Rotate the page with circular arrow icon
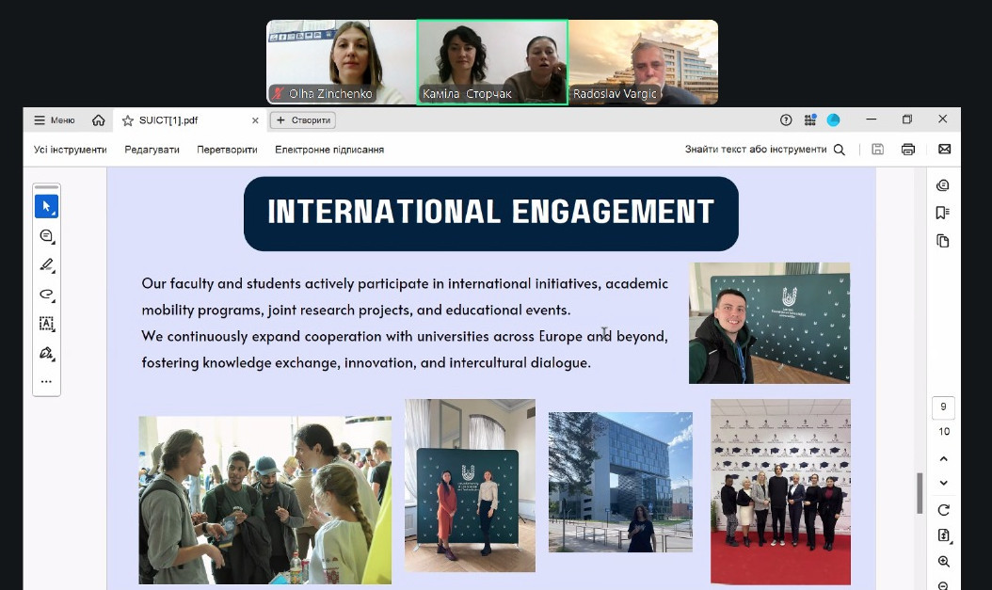 click(x=943, y=510)
